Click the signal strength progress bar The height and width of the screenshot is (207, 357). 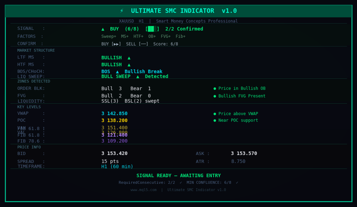pos(152,29)
